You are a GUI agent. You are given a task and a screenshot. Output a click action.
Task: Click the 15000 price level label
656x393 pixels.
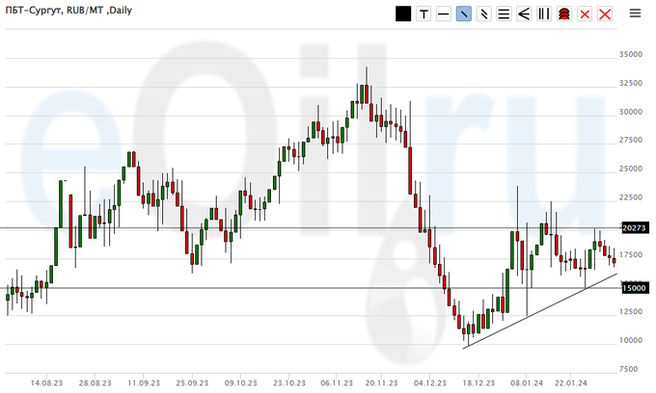[633, 288]
